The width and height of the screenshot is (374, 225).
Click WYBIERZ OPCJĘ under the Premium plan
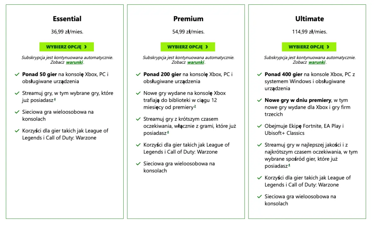pyautogui.click(x=188, y=47)
